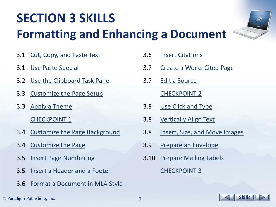This screenshot has height=207, width=276.
Task: Jump to CHECKPOINT 3
Action: pos(181,171)
